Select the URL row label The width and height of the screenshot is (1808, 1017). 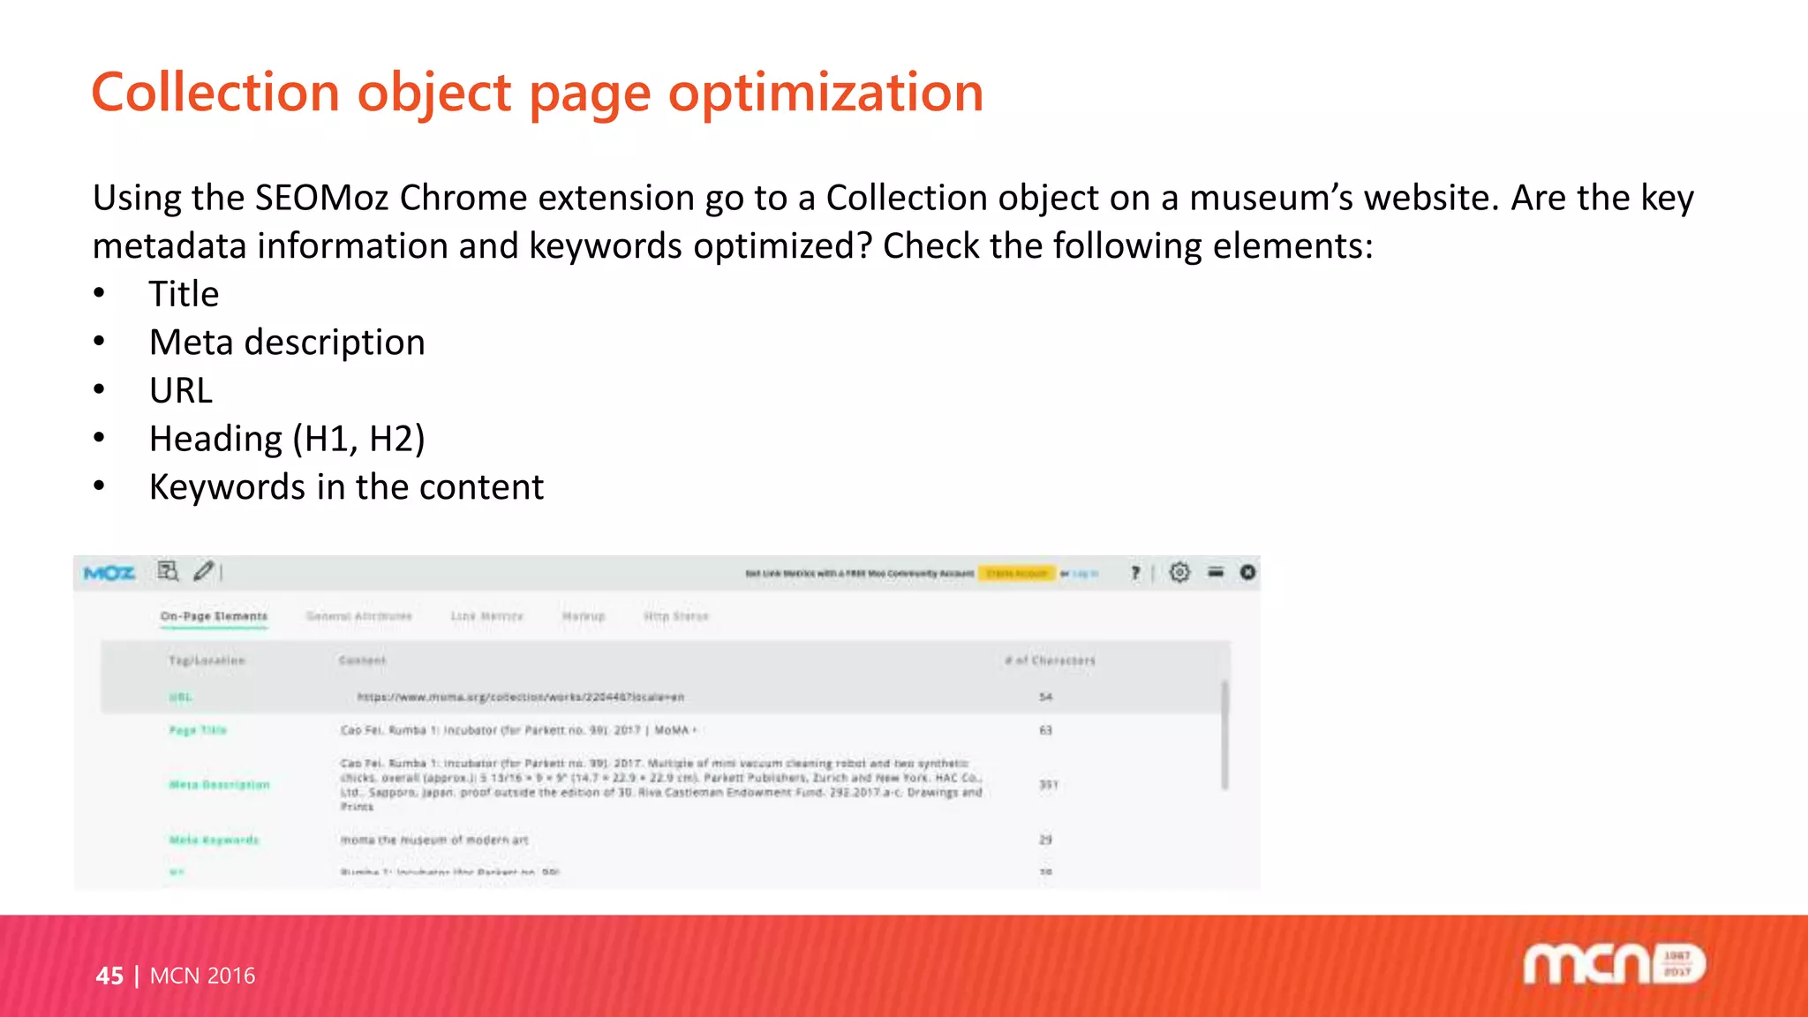click(x=180, y=697)
